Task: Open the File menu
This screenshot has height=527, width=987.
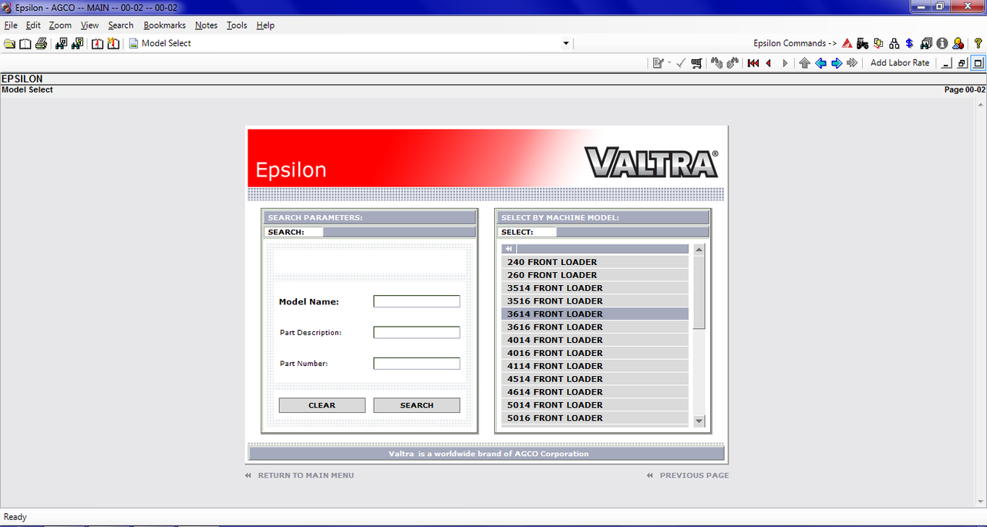Action: click(11, 25)
